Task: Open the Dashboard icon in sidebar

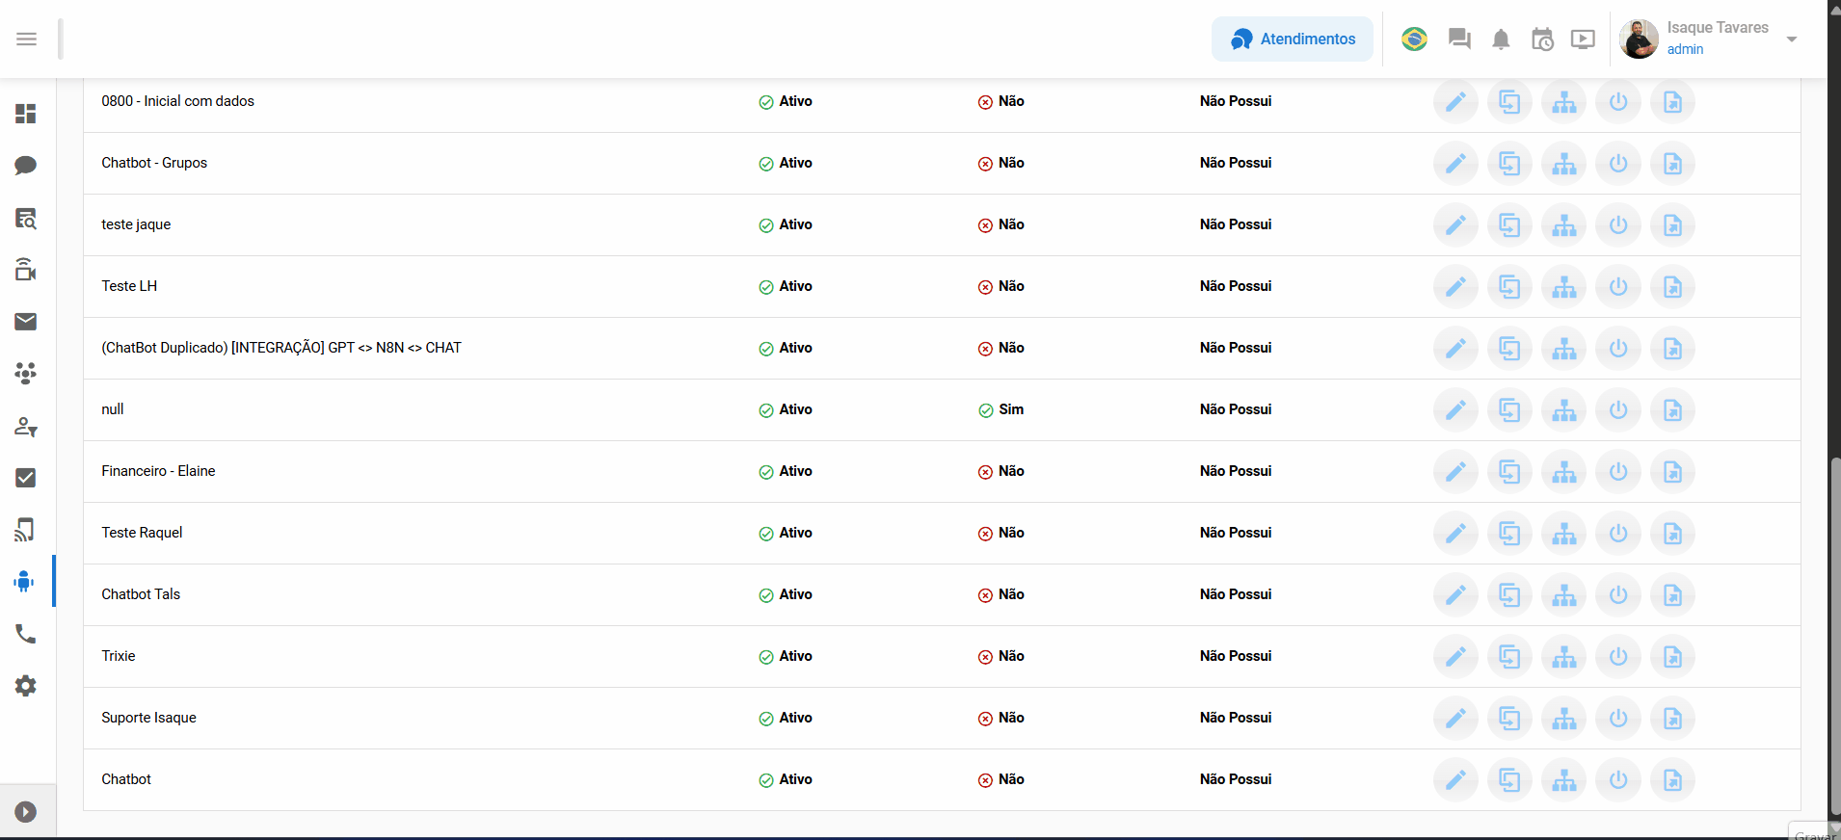Action: tap(26, 114)
